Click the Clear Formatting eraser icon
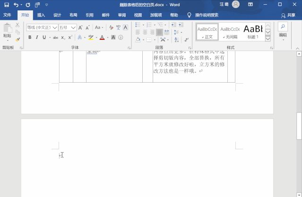 [x=111, y=27]
